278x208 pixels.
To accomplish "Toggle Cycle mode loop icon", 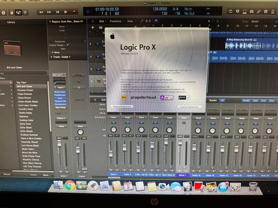I will [x=231, y=12].
